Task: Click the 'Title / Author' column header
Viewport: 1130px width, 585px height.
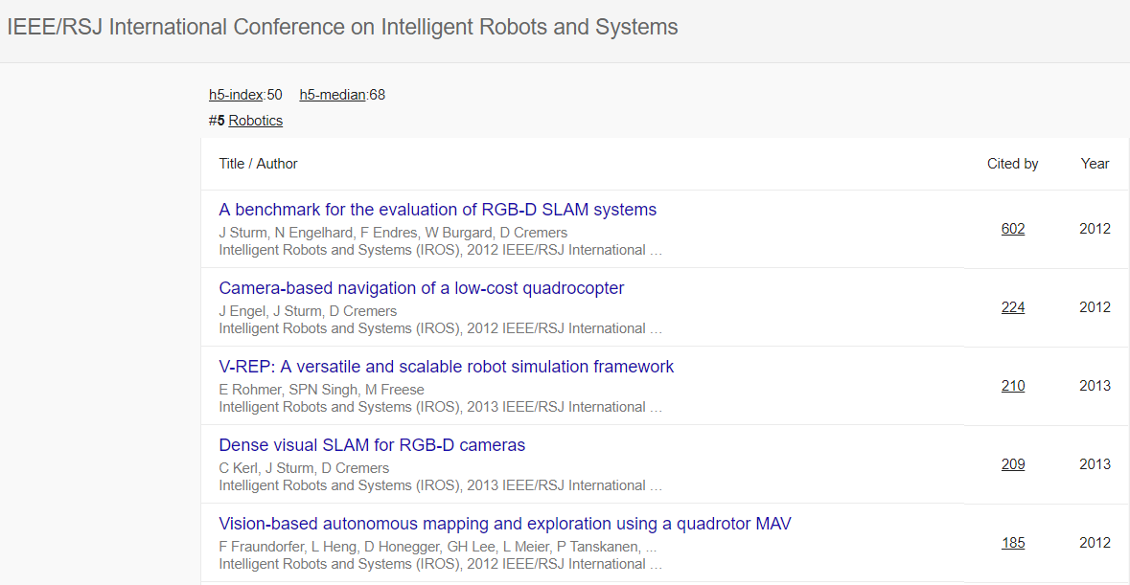Action: coord(258,164)
